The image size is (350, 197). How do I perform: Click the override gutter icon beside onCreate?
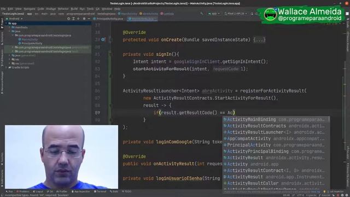click(x=103, y=40)
